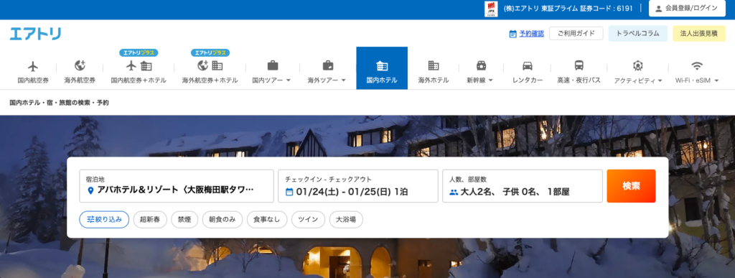Image resolution: width=735 pixels, height=278 pixels.
Task: Toggle the 大浴場 filter chip
Action: click(346, 219)
